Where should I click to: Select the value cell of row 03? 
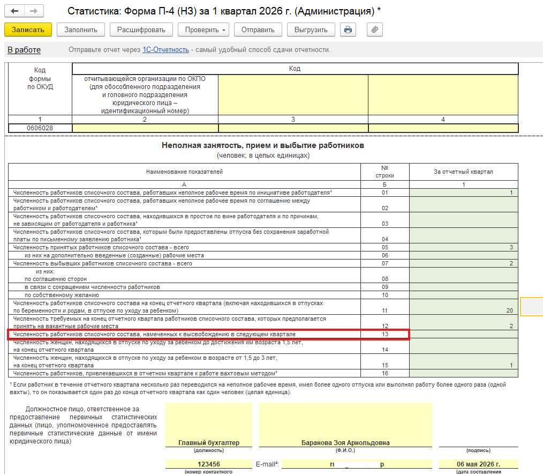(464, 220)
